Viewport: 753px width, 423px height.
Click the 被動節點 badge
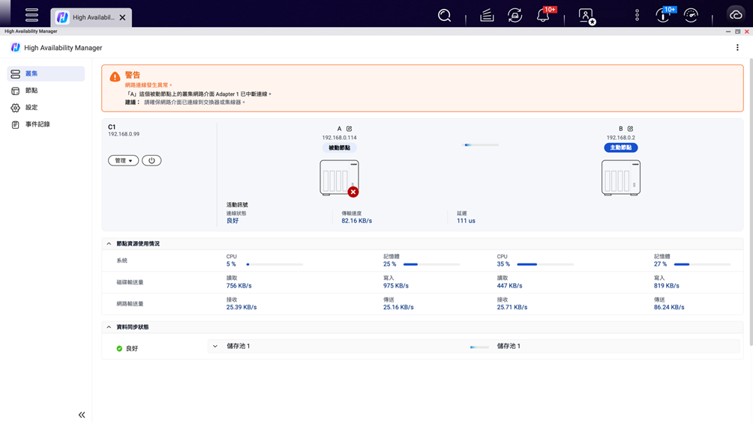point(339,147)
